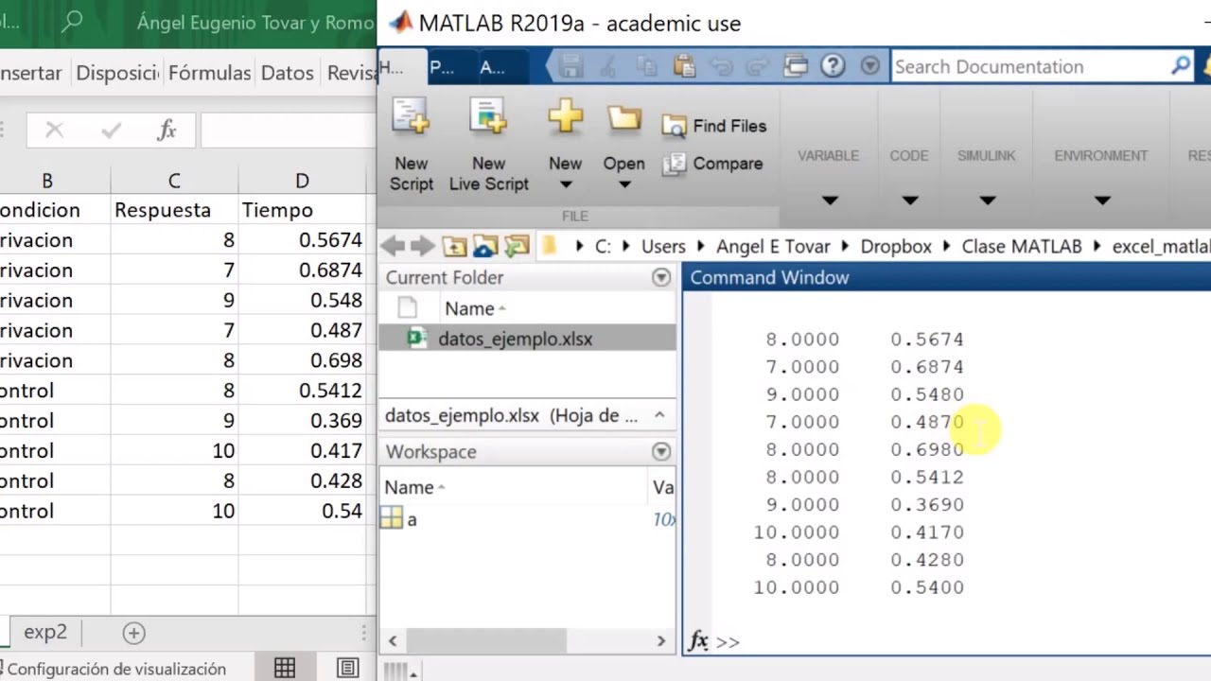Expand the CODE section
Viewport: 1211px width, 681px height.
click(909, 200)
